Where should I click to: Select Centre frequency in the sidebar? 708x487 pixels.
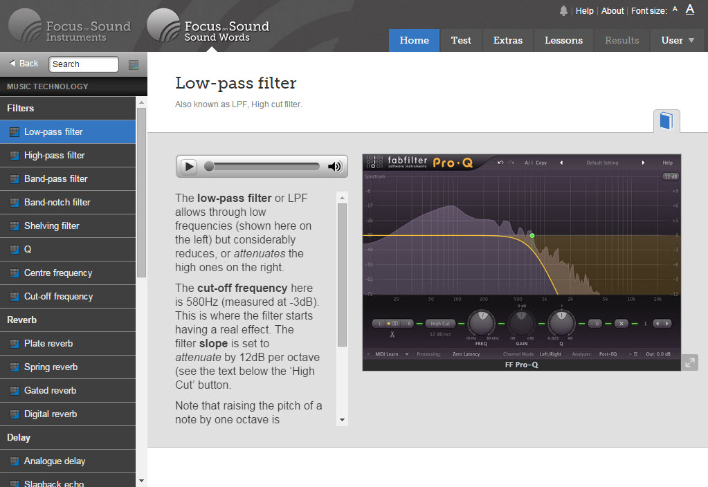click(x=68, y=273)
